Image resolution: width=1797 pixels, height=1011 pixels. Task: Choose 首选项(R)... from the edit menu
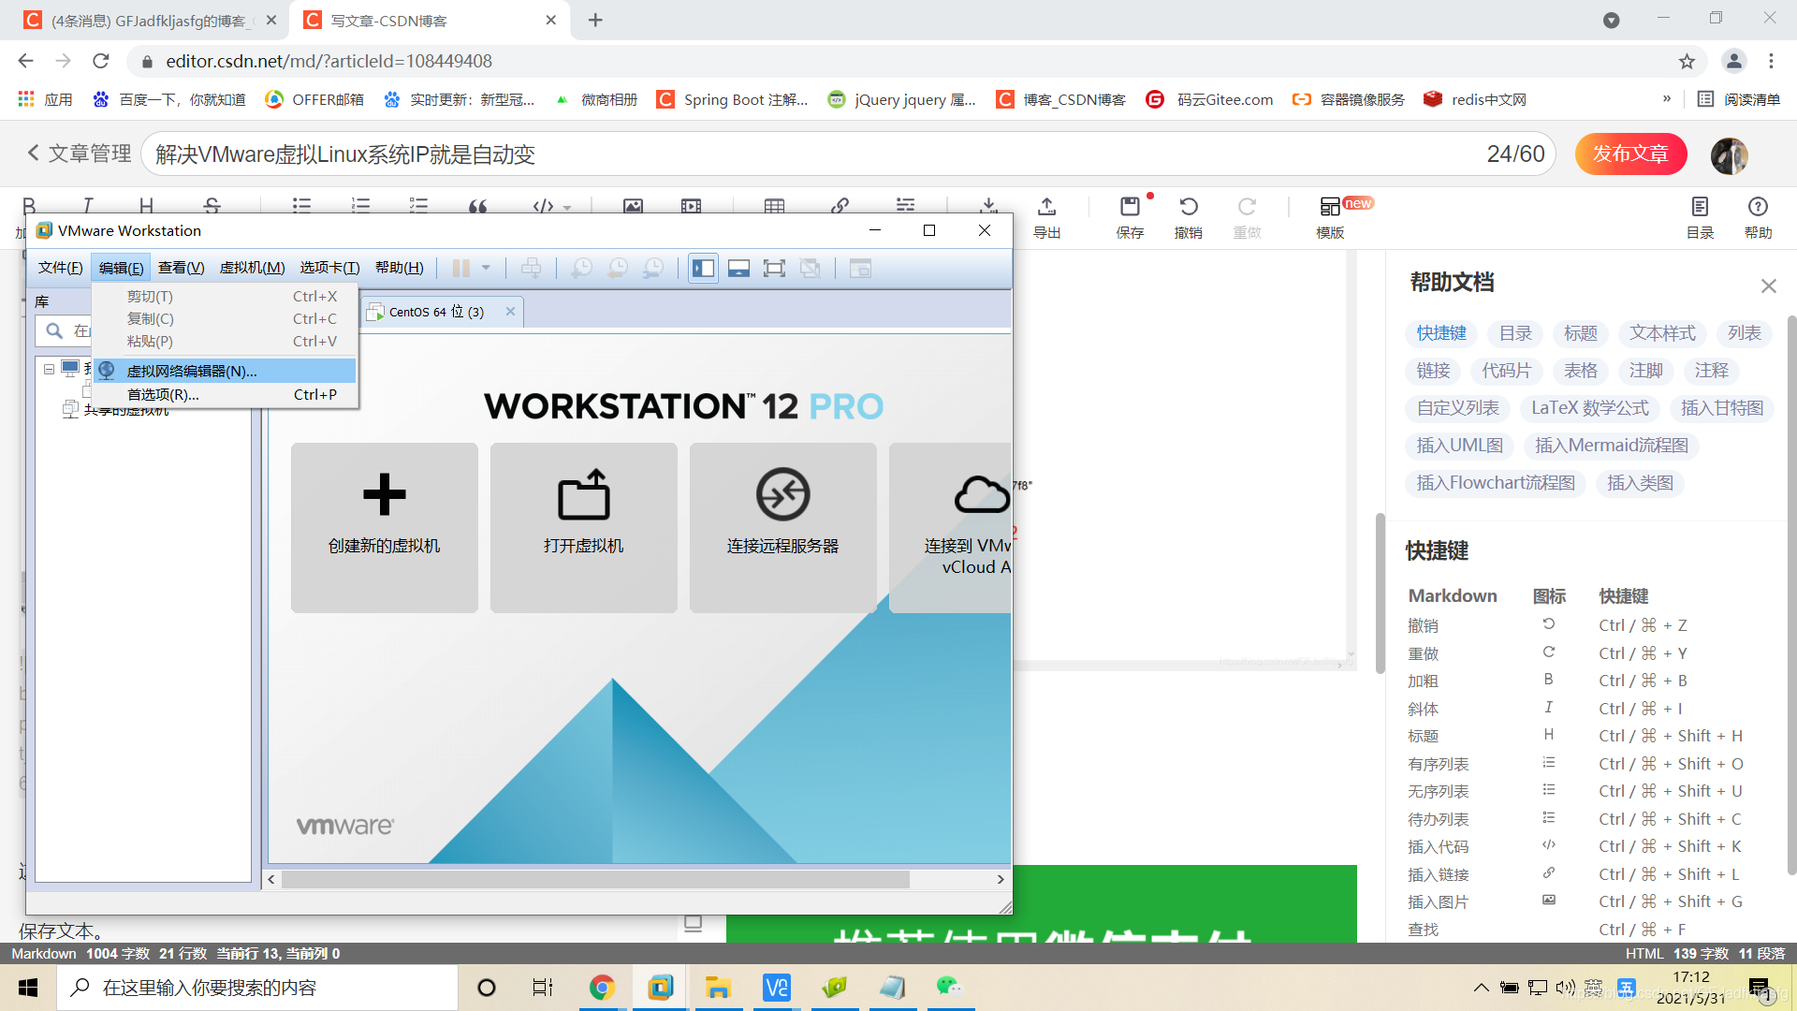coord(225,395)
